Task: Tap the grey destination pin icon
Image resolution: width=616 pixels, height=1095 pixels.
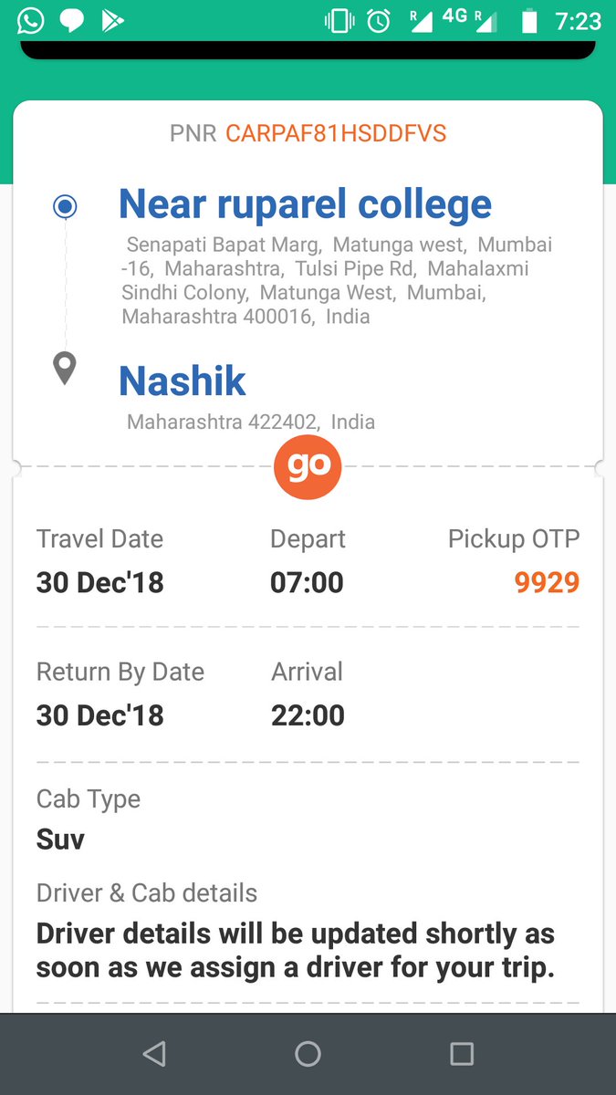Action: point(64,370)
